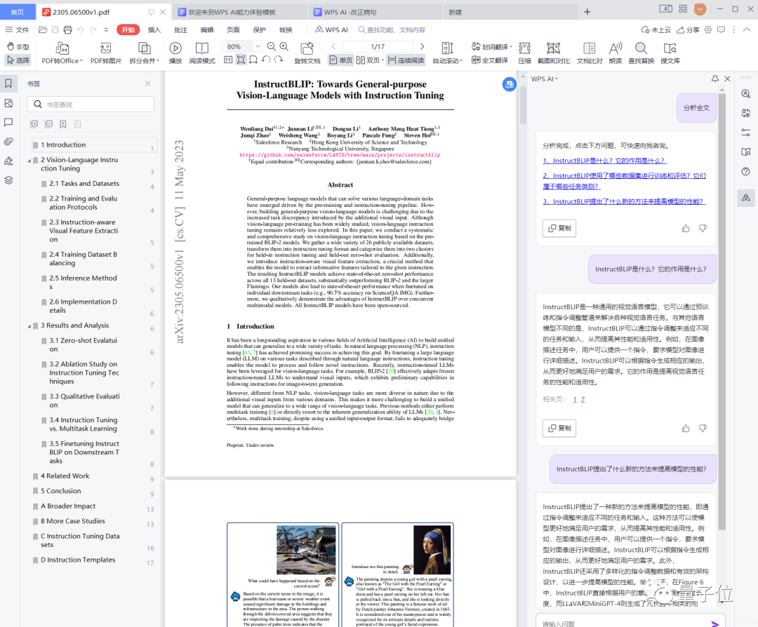Collapse the 2 Vision-Language Instruction Tuning bookmark

tap(29, 161)
